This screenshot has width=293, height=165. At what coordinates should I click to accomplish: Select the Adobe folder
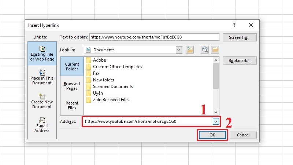[99, 60]
